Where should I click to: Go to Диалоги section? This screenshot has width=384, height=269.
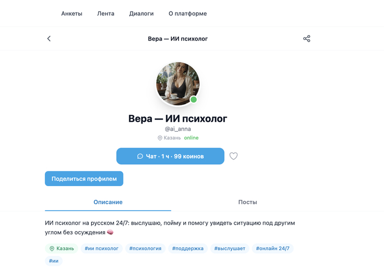pos(142,14)
